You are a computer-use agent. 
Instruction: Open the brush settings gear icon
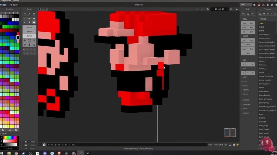click(x=34, y=14)
